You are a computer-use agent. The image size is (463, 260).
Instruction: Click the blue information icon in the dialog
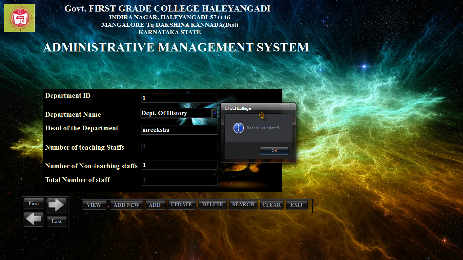tap(238, 128)
